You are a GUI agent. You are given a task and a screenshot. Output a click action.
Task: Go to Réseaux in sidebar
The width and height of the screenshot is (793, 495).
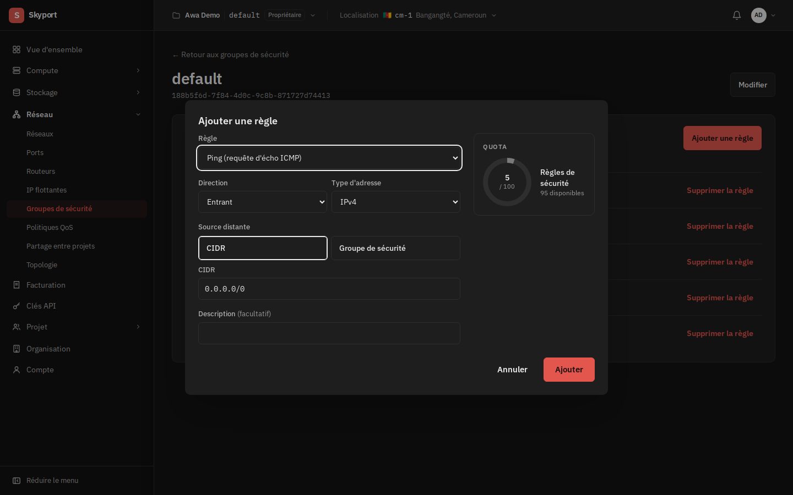pyautogui.click(x=40, y=134)
